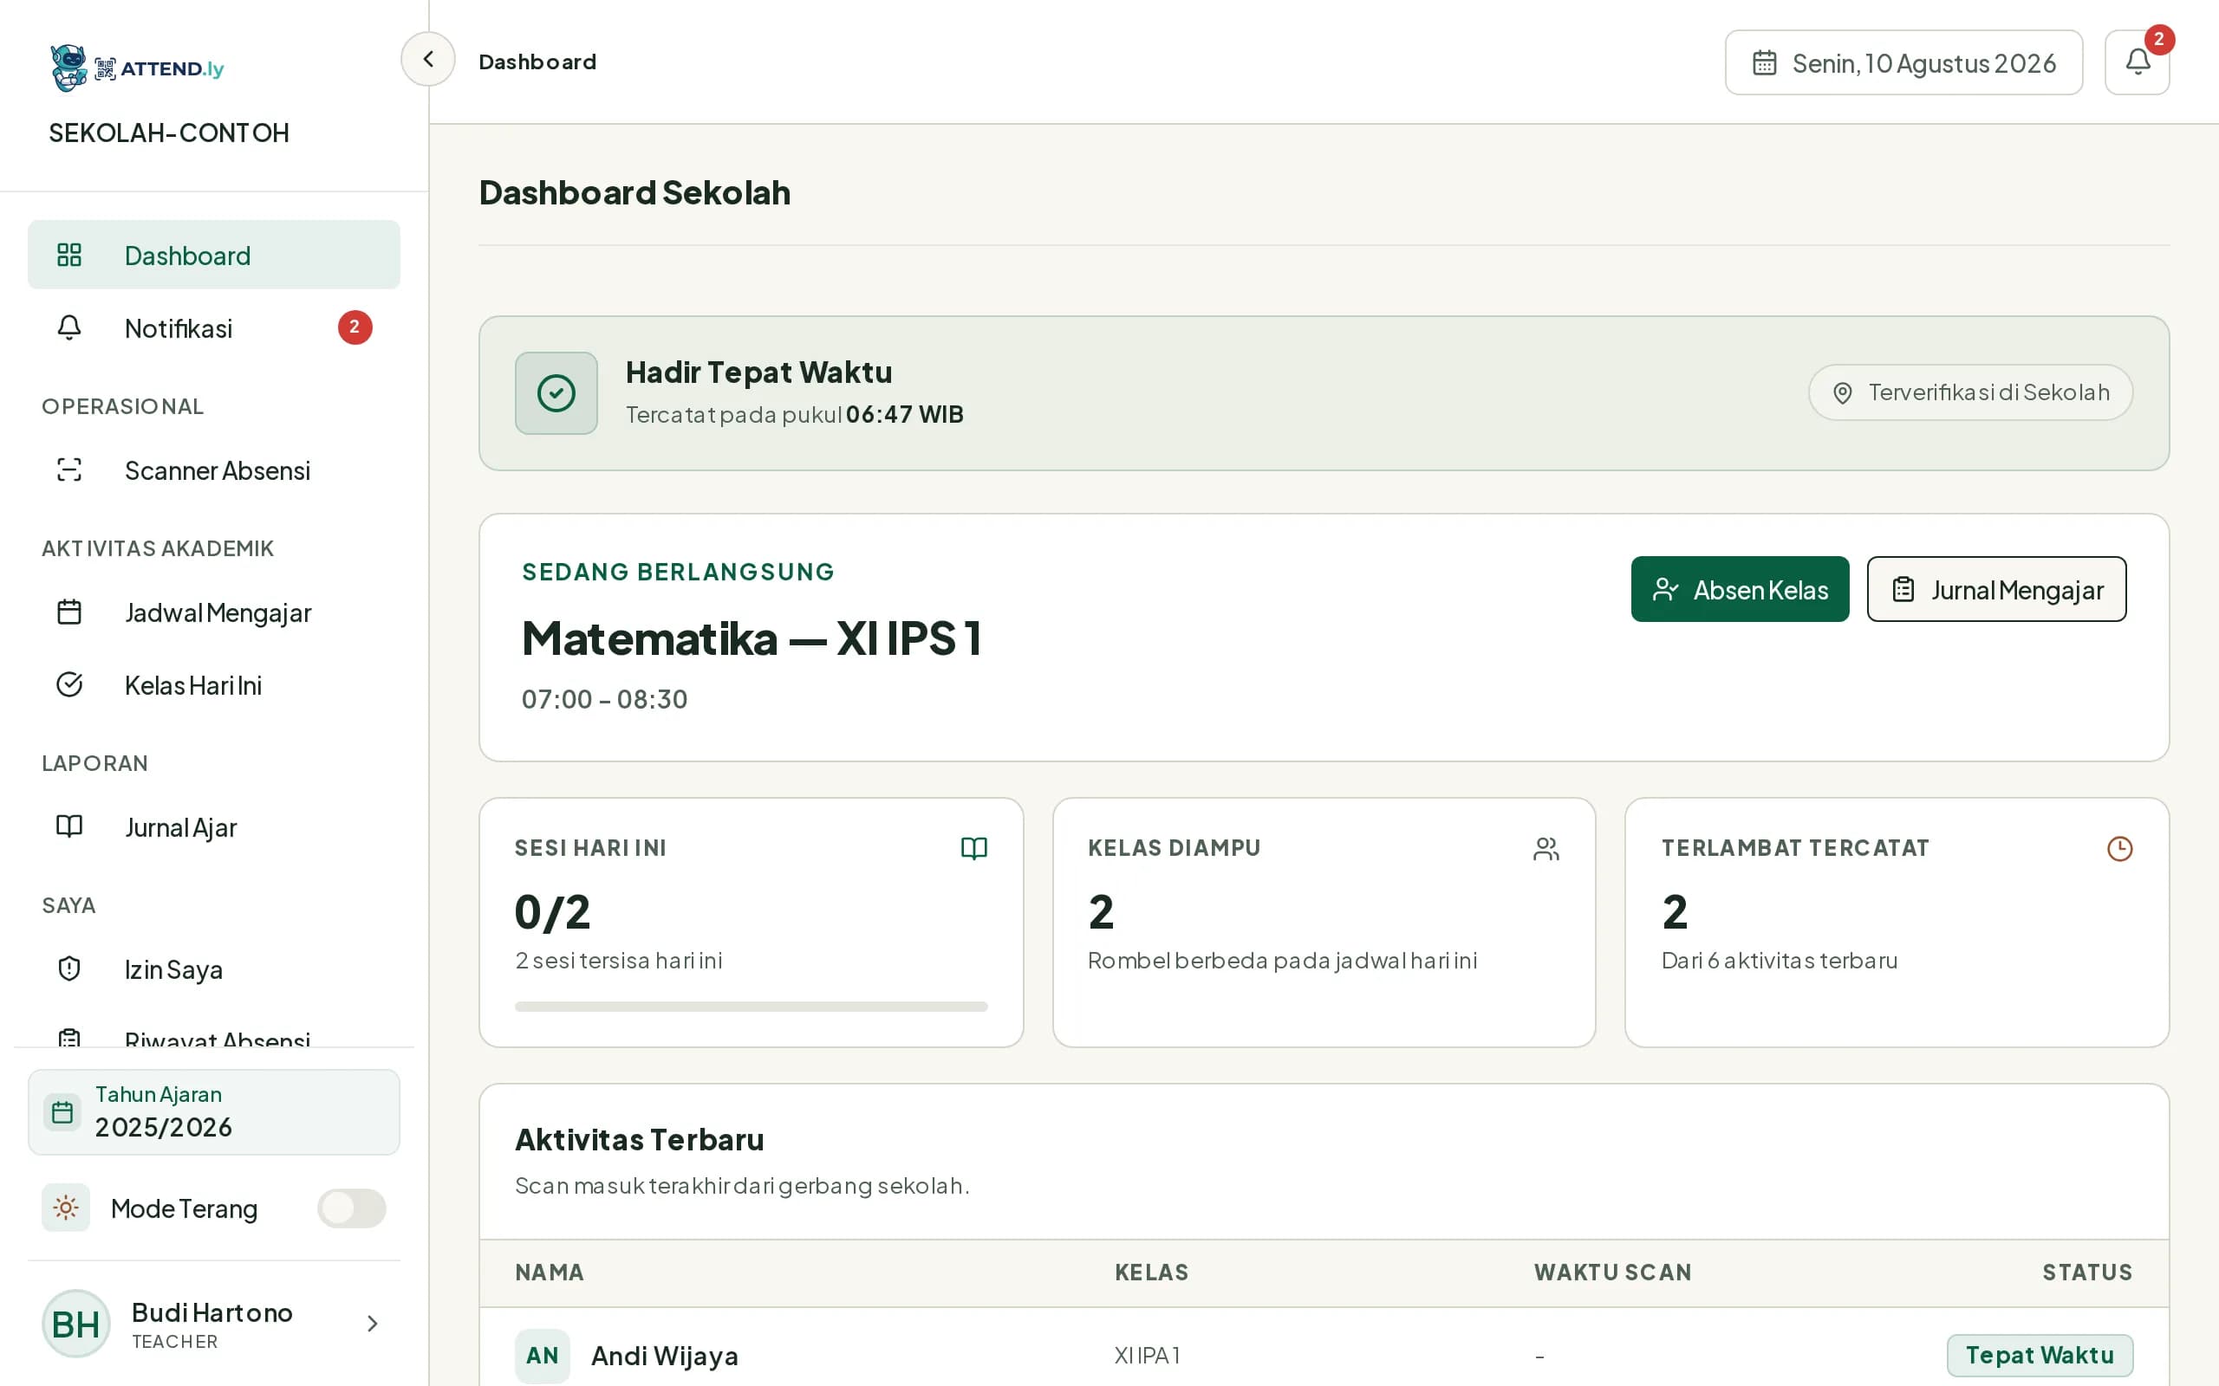Toggle the Mode Terang switch

[352, 1208]
